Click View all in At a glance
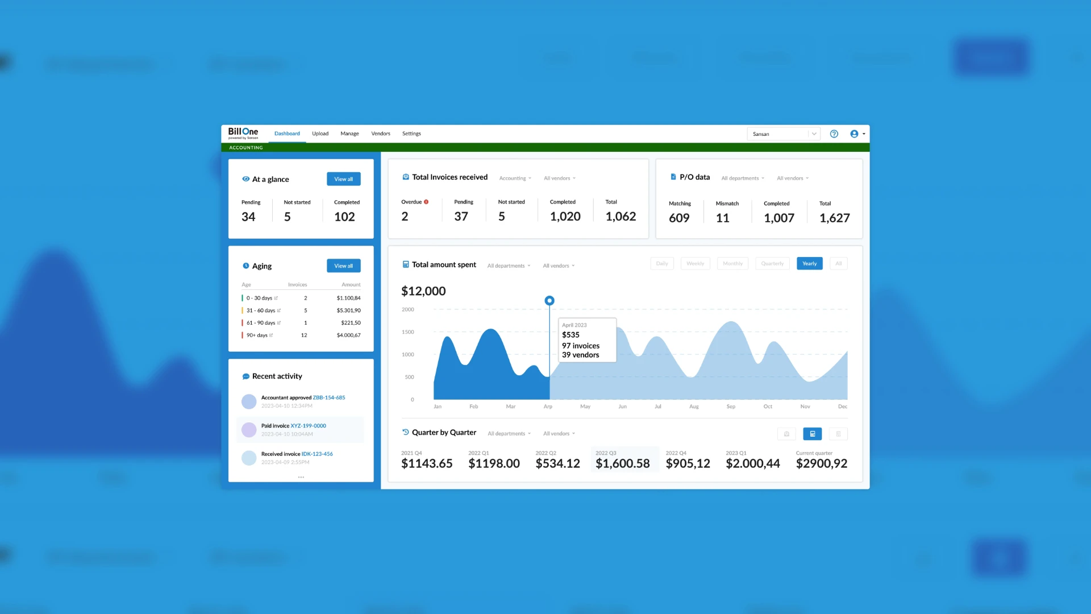This screenshot has height=614, width=1091. tap(343, 179)
